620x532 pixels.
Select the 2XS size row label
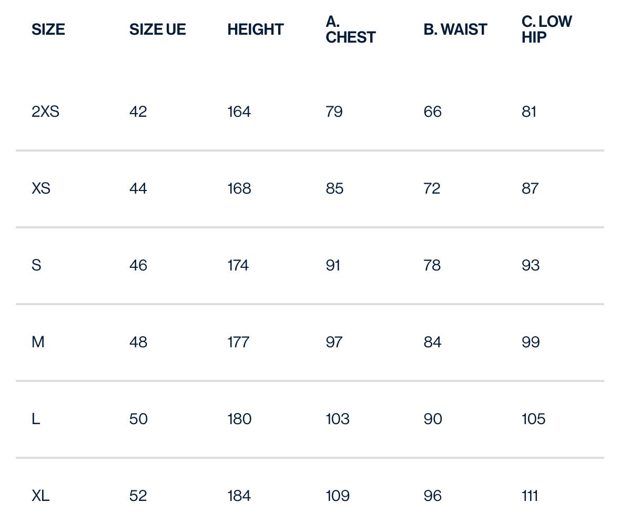[x=45, y=112]
